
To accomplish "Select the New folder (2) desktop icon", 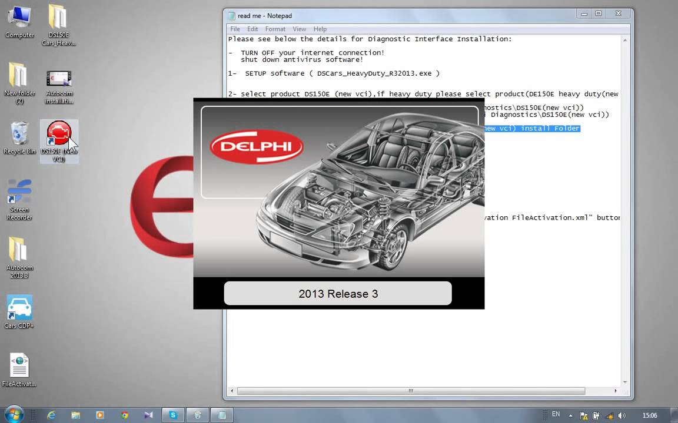I will click(19, 83).
